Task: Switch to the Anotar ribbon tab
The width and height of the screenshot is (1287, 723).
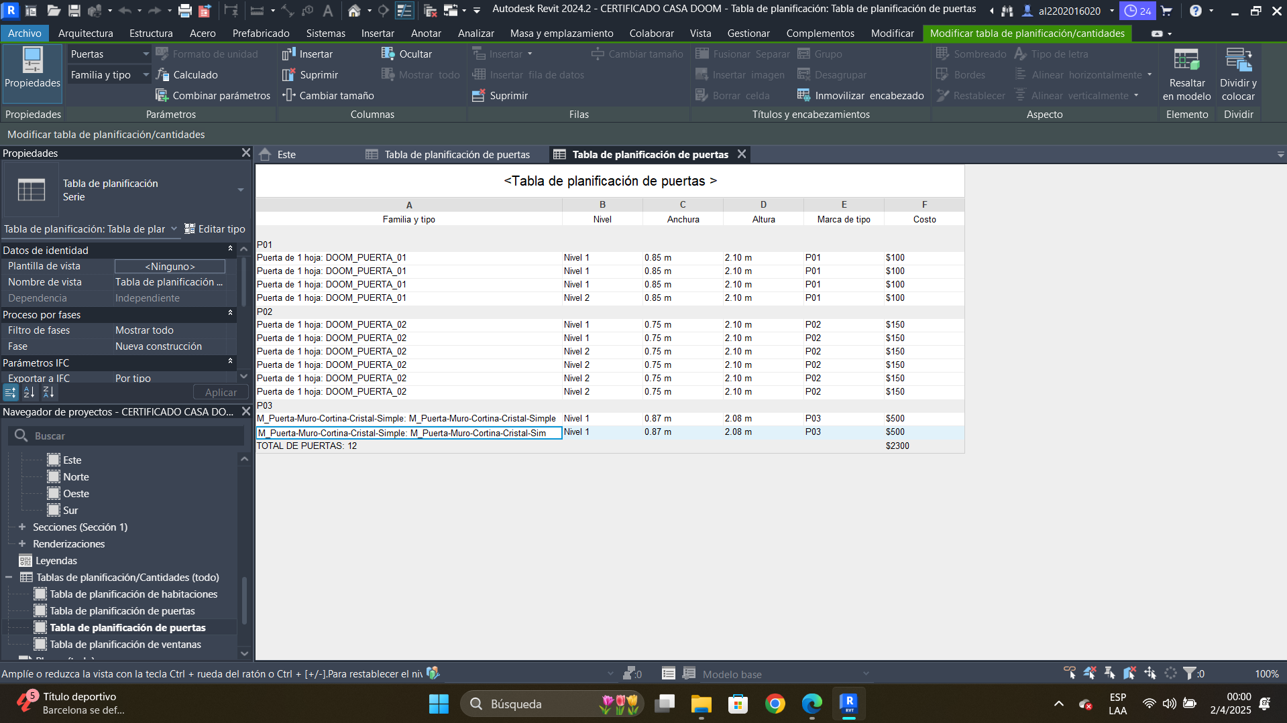Action: point(426,34)
